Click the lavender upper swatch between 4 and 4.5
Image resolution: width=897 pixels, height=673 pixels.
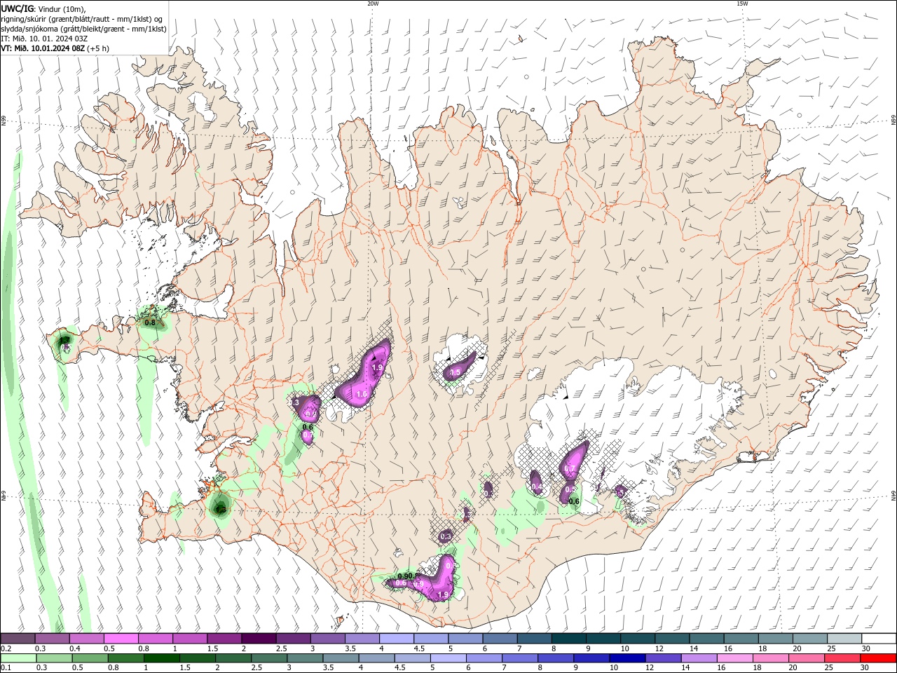396,638
